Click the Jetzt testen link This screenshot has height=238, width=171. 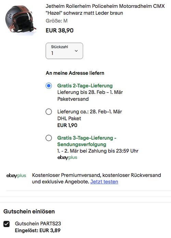coord(104,182)
